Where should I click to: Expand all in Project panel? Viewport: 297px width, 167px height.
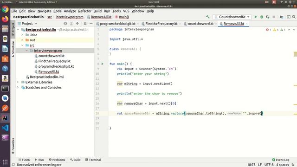pyautogui.click(x=71, y=24)
